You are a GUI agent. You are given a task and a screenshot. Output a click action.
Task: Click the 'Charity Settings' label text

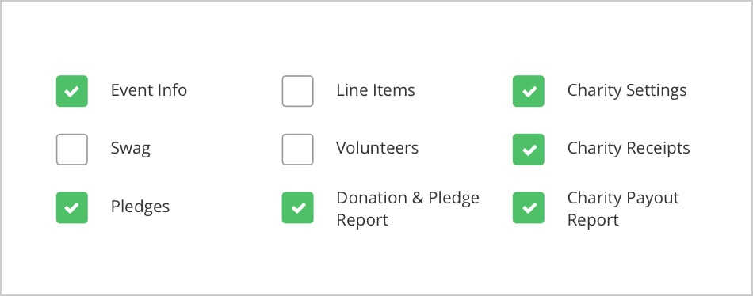pos(627,91)
